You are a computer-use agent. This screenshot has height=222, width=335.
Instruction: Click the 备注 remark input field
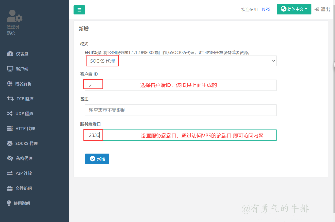click(x=181, y=110)
